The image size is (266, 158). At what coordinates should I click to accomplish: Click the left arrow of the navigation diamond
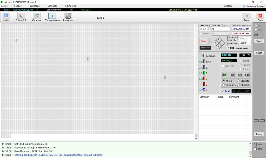click(215, 43)
